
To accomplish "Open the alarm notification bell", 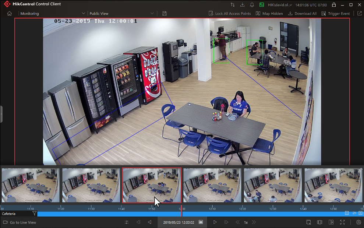I will click(x=252, y=5).
